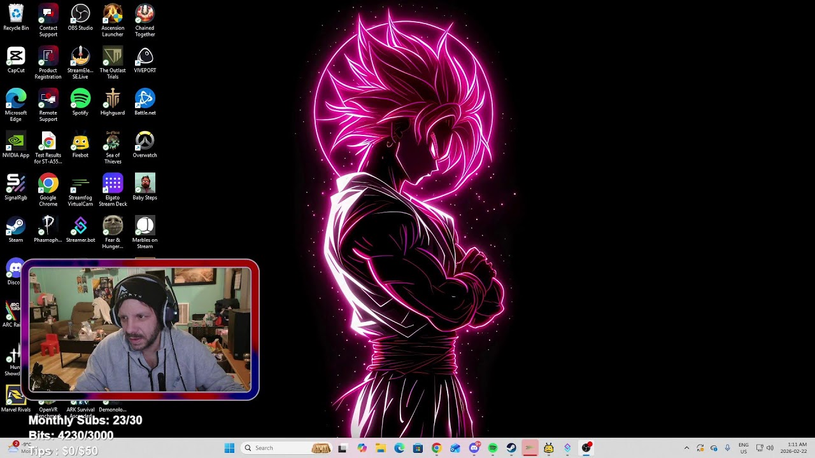
Task: Switch to Streamer.bot on the taskbar
Action: pos(567,448)
